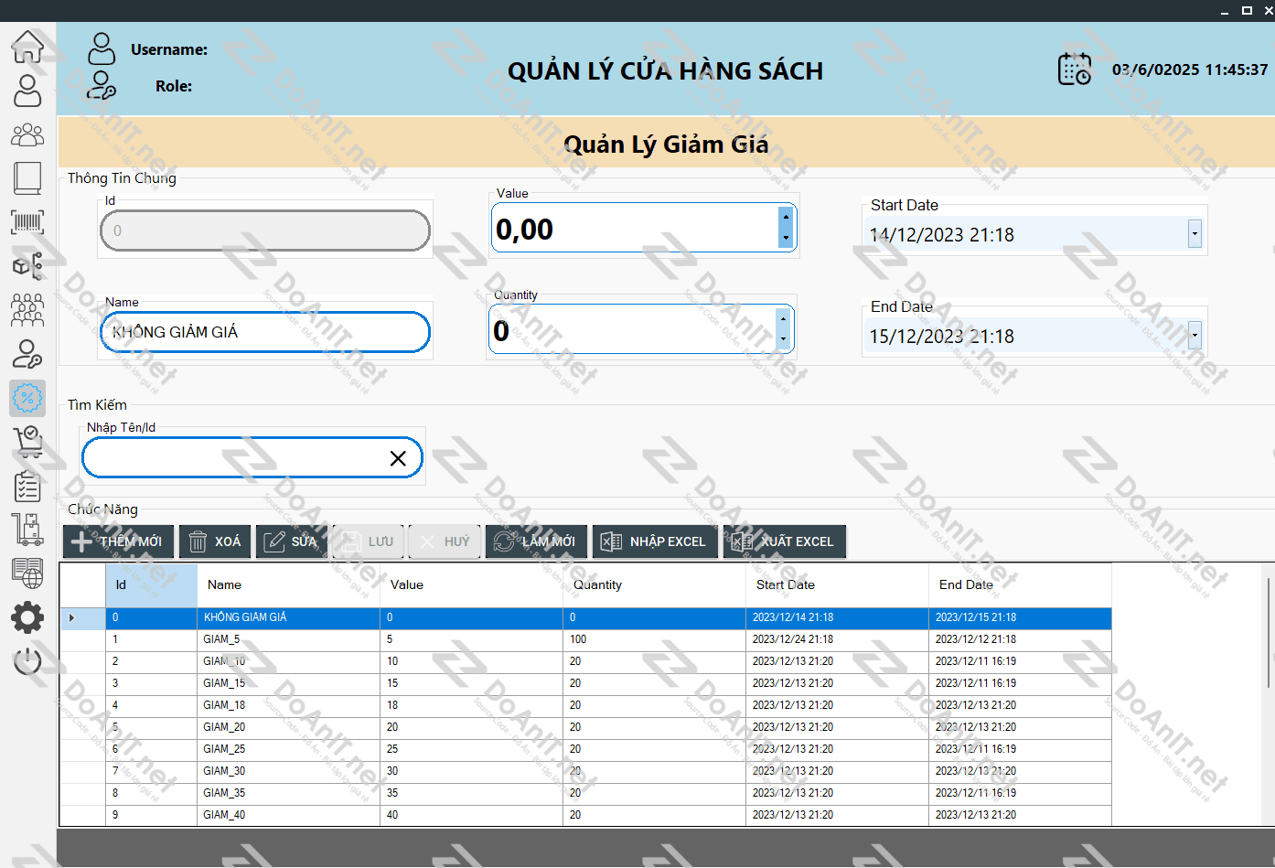The width and height of the screenshot is (1275, 868).
Task: Decrease Quantity using the down arrow
Action: 783,340
